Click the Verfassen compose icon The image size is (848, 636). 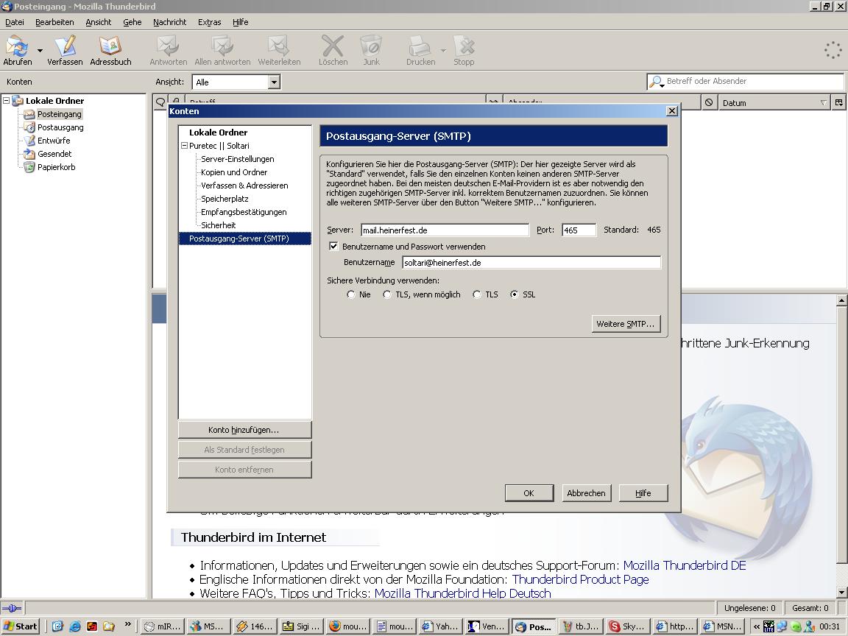point(65,50)
